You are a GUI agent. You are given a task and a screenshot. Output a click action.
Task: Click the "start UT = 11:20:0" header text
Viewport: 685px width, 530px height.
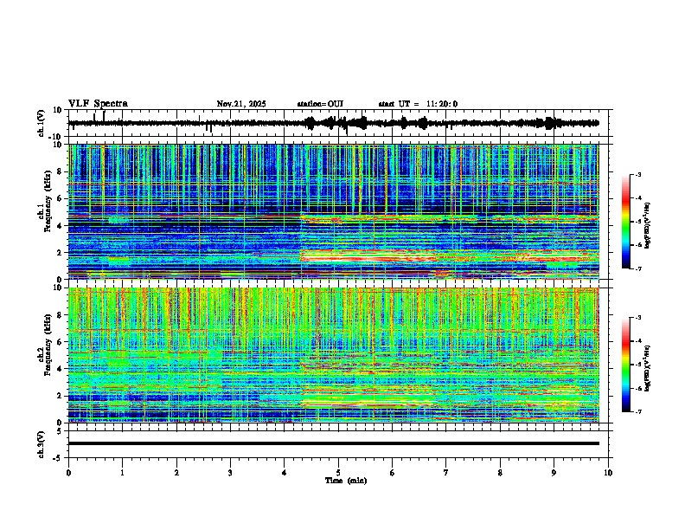pos(418,104)
